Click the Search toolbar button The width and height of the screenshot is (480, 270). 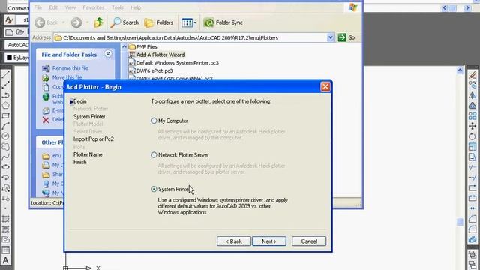124,22
